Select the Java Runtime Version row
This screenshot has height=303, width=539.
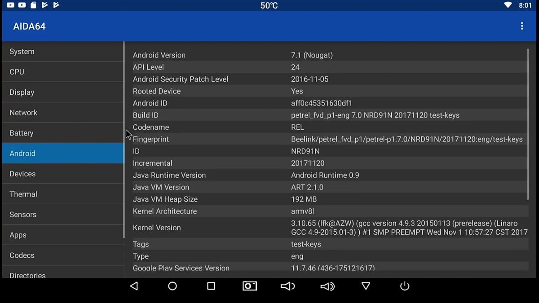click(330, 175)
